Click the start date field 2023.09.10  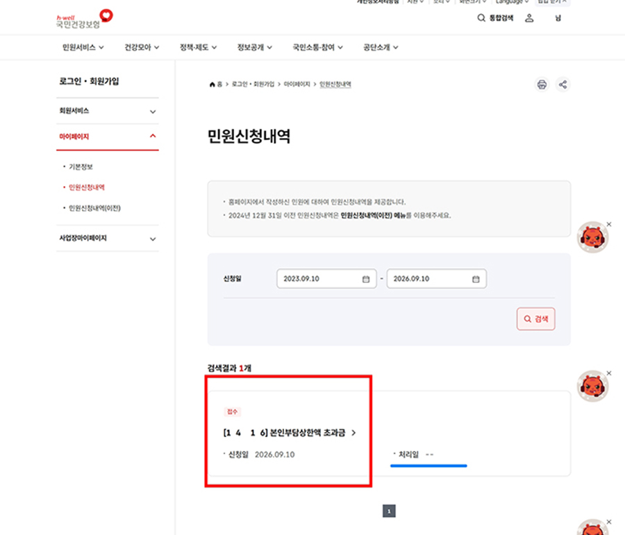[326, 279]
